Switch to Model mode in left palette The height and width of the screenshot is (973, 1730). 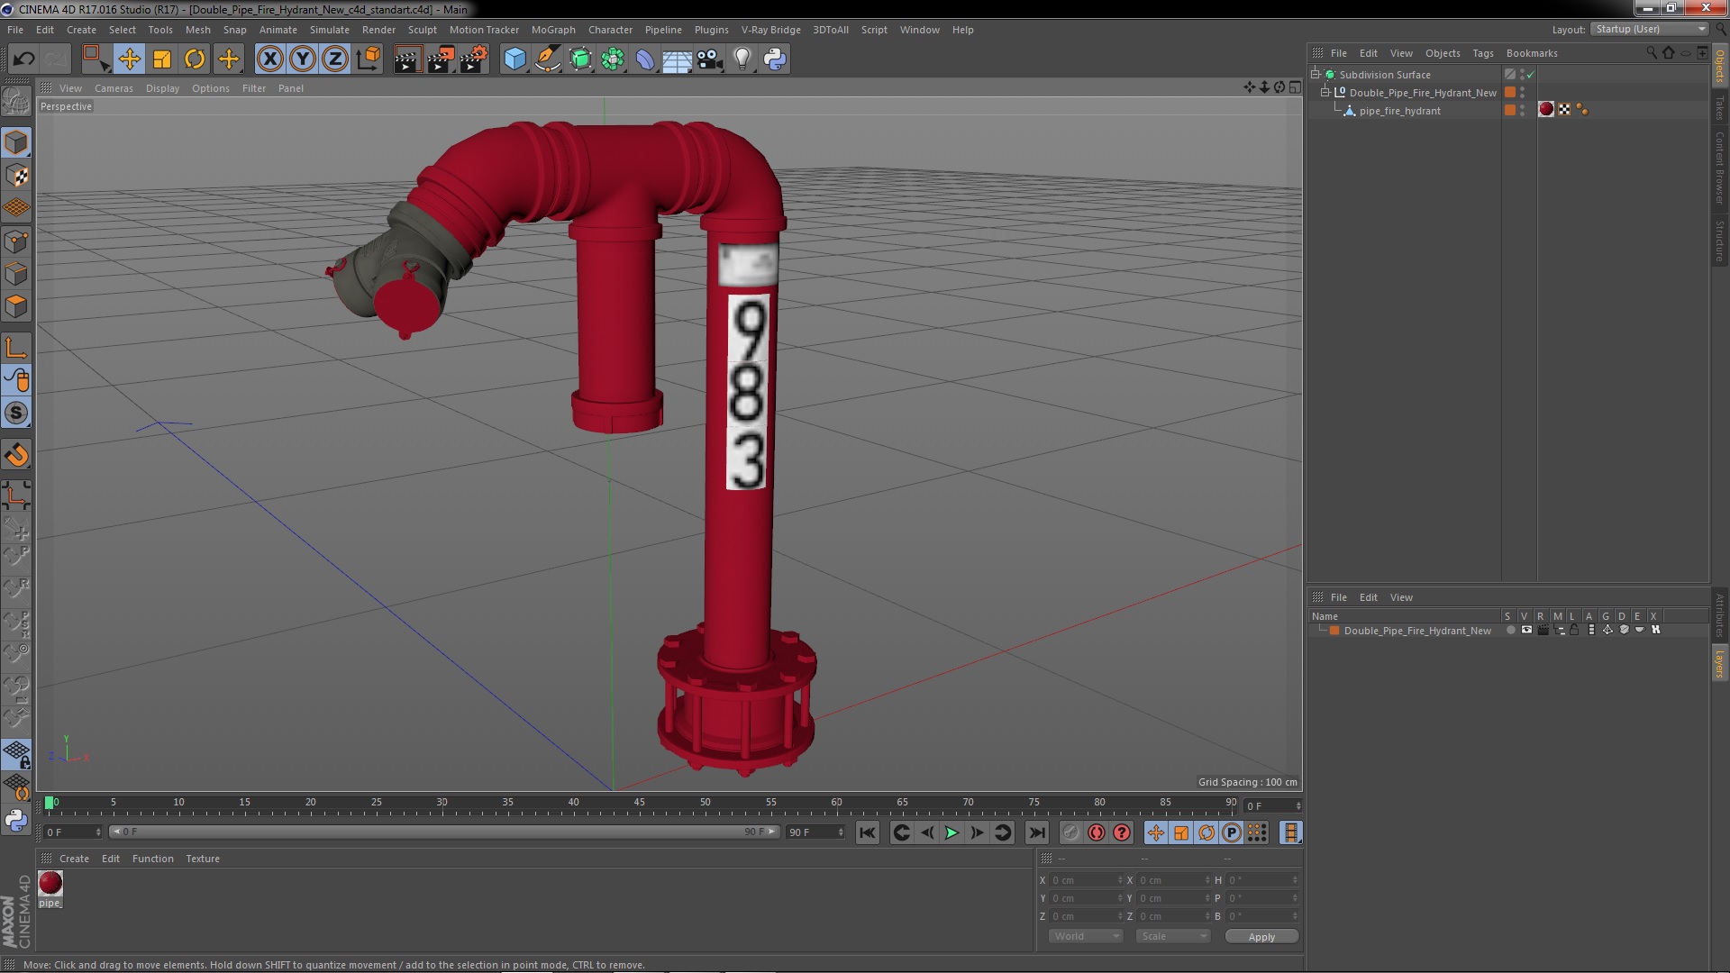click(16, 142)
